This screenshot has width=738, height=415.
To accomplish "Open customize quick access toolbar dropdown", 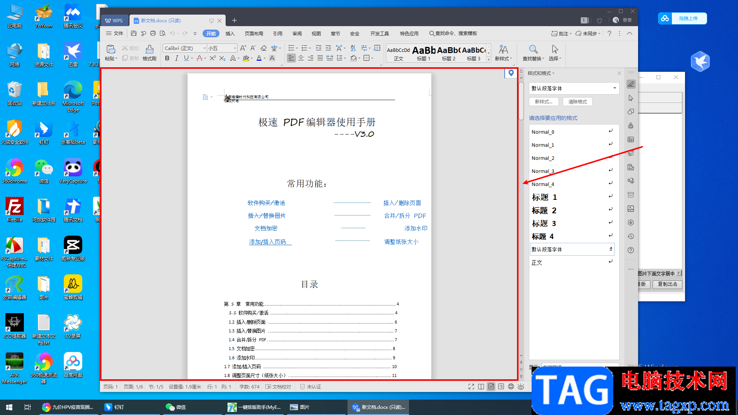I will tap(195, 33).
